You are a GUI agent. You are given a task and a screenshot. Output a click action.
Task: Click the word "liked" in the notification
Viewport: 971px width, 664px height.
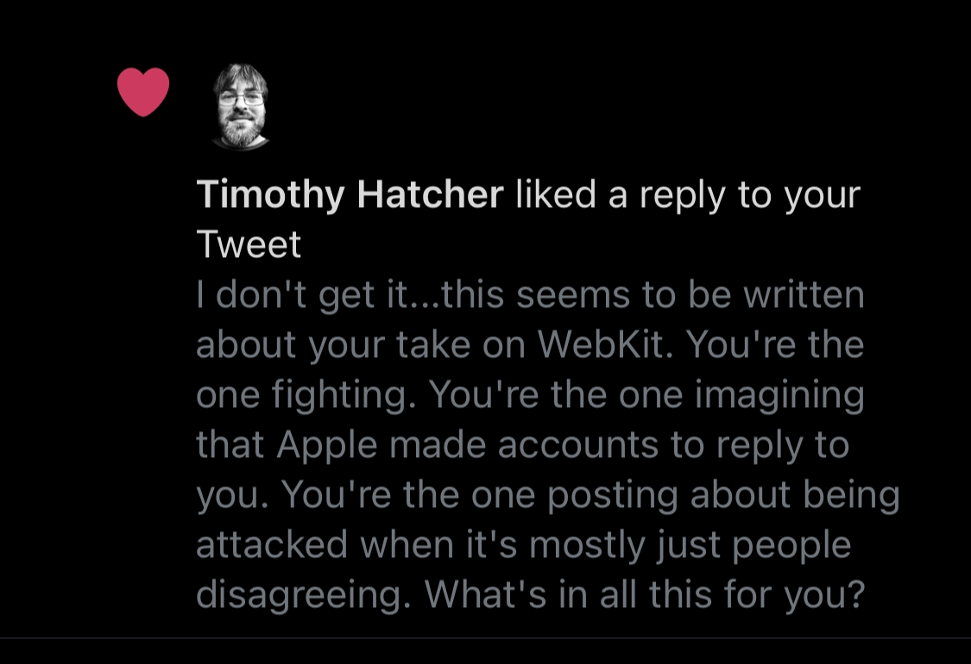pos(555,196)
